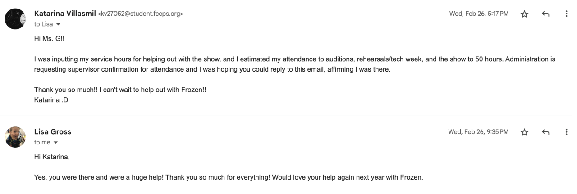This screenshot has width=577, height=194.
Task: Open more options for Katarina's message
Action: click(566, 14)
